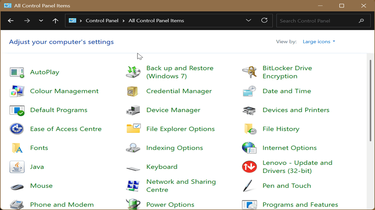Click the Indexing Options label

174,148
